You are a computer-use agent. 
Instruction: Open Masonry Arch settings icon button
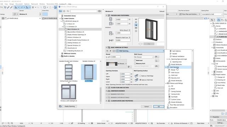(x=157, y=66)
